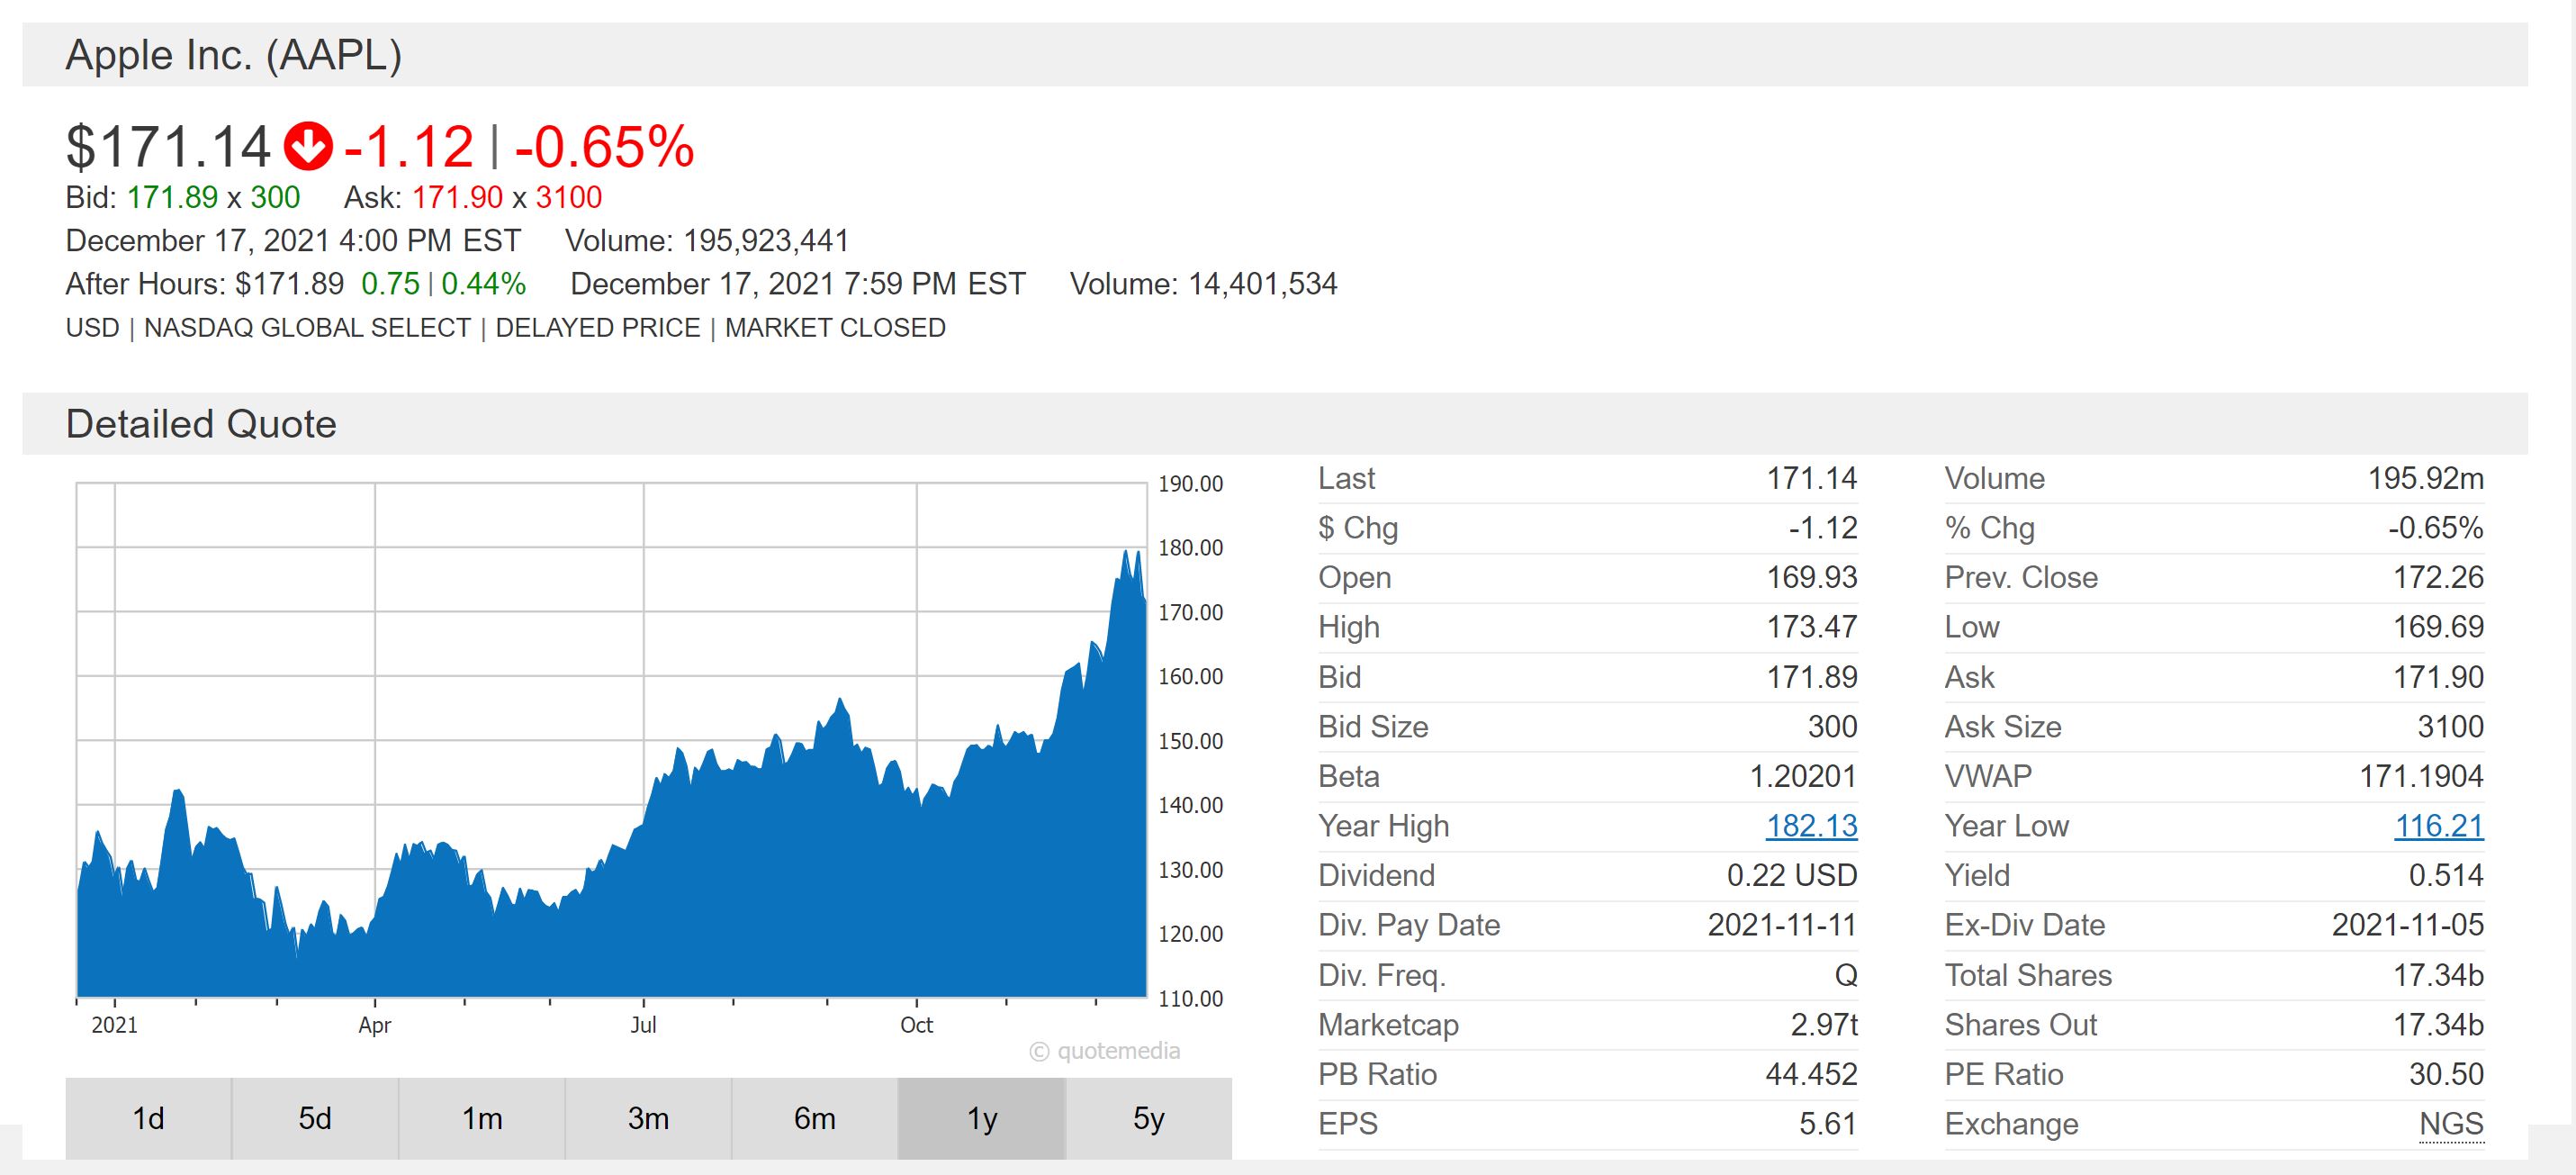This screenshot has height=1175, width=2576.
Task: Click the Jul label on chart axis
Action: click(643, 1025)
